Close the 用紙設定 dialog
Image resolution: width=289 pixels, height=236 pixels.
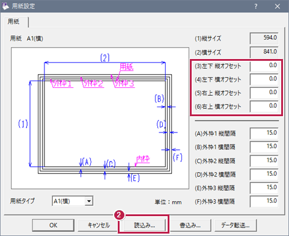[278, 7]
